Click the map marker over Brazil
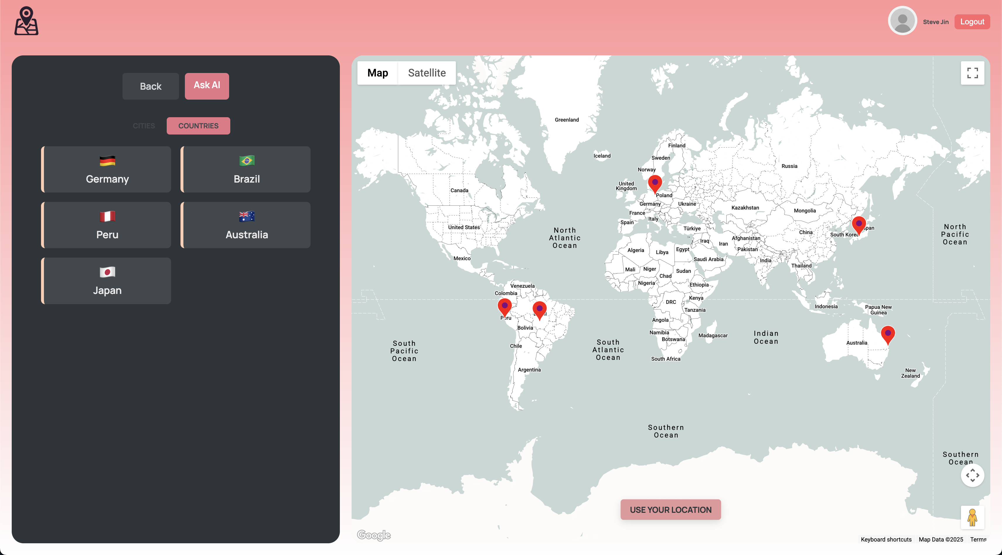Viewport: 1002px width, 555px height. click(539, 309)
